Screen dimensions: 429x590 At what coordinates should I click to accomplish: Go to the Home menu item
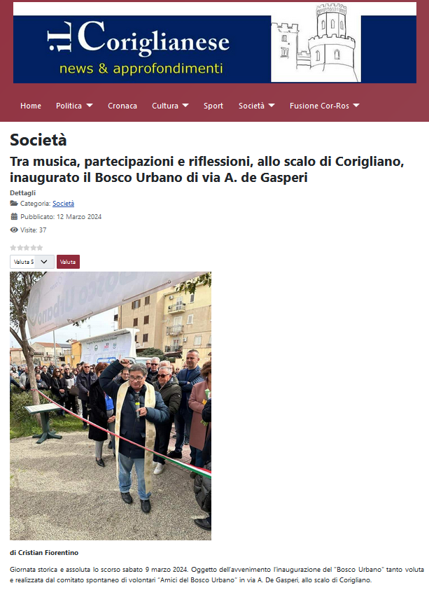(31, 106)
